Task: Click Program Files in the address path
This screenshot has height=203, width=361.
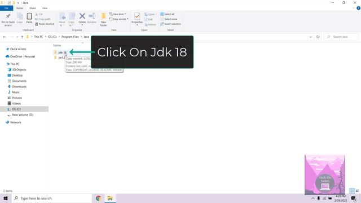Action: pos(70,37)
